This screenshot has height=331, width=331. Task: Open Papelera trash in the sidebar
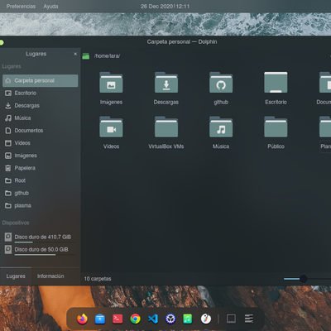[x=41, y=168]
